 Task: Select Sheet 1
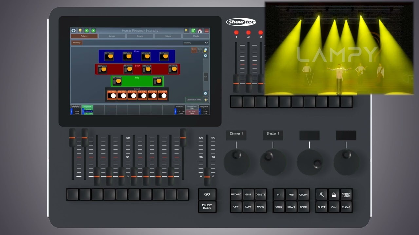(x=194, y=50)
